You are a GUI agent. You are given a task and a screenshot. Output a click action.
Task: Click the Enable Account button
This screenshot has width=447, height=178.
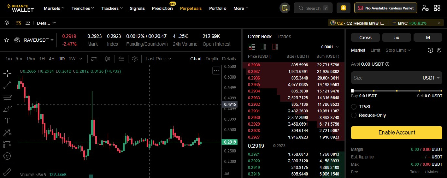pos(397,132)
